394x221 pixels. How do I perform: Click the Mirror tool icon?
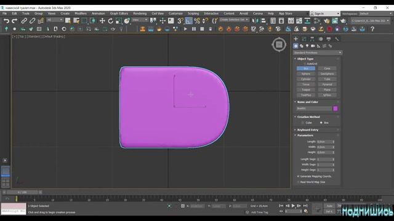coord(255,21)
